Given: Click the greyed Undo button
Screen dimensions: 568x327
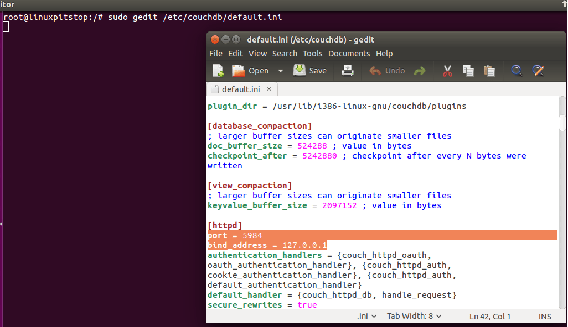Looking at the screenshot, I should 387,71.
